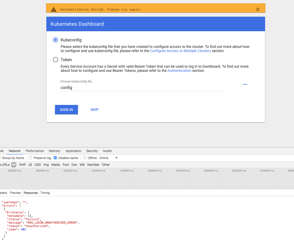Open Configure Access to Multiple Clusters link
This screenshot has height=240, width=294.
(x=180, y=51)
